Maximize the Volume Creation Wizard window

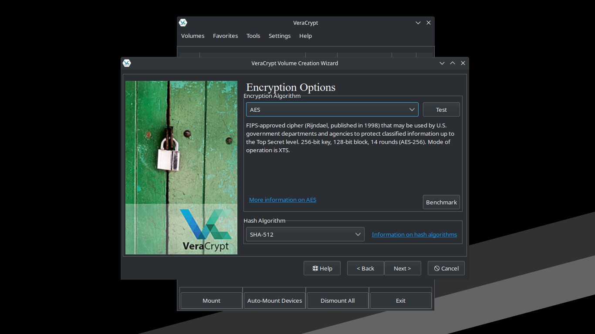pyautogui.click(x=453, y=63)
